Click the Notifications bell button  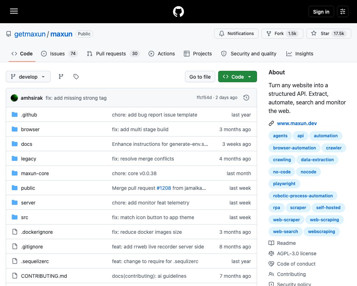click(x=236, y=34)
